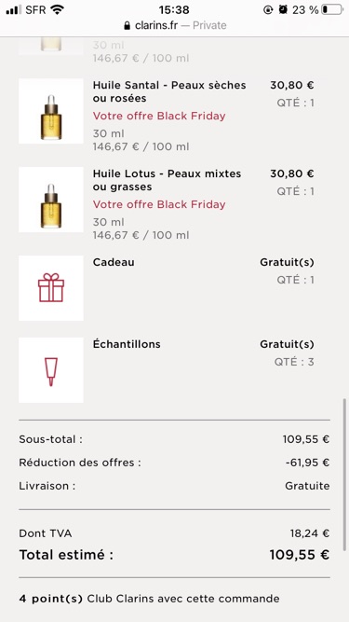Screen dimensions: 349x622
Task: Tap the red gift box icon
Action: pyautogui.click(x=51, y=287)
